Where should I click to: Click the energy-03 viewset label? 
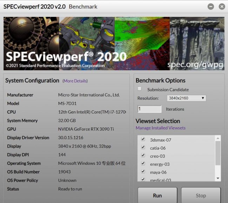pos(160,164)
